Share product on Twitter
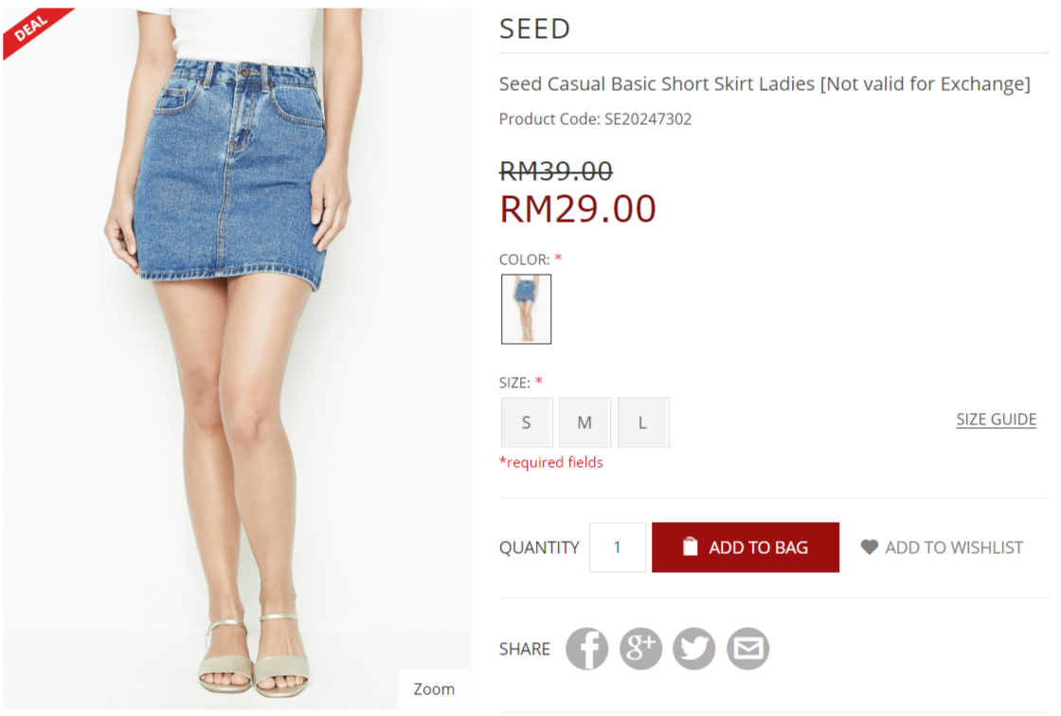The width and height of the screenshot is (1061, 716). tap(694, 649)
